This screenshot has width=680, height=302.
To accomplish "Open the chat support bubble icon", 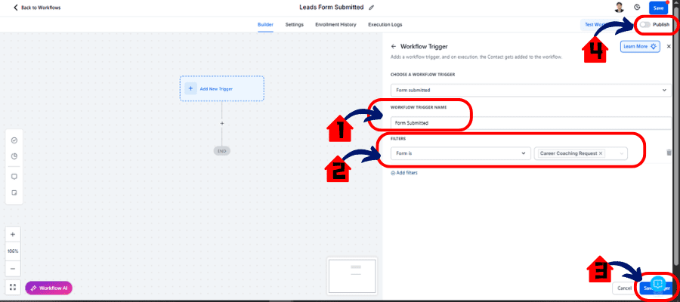I will (x=657, y=283).
